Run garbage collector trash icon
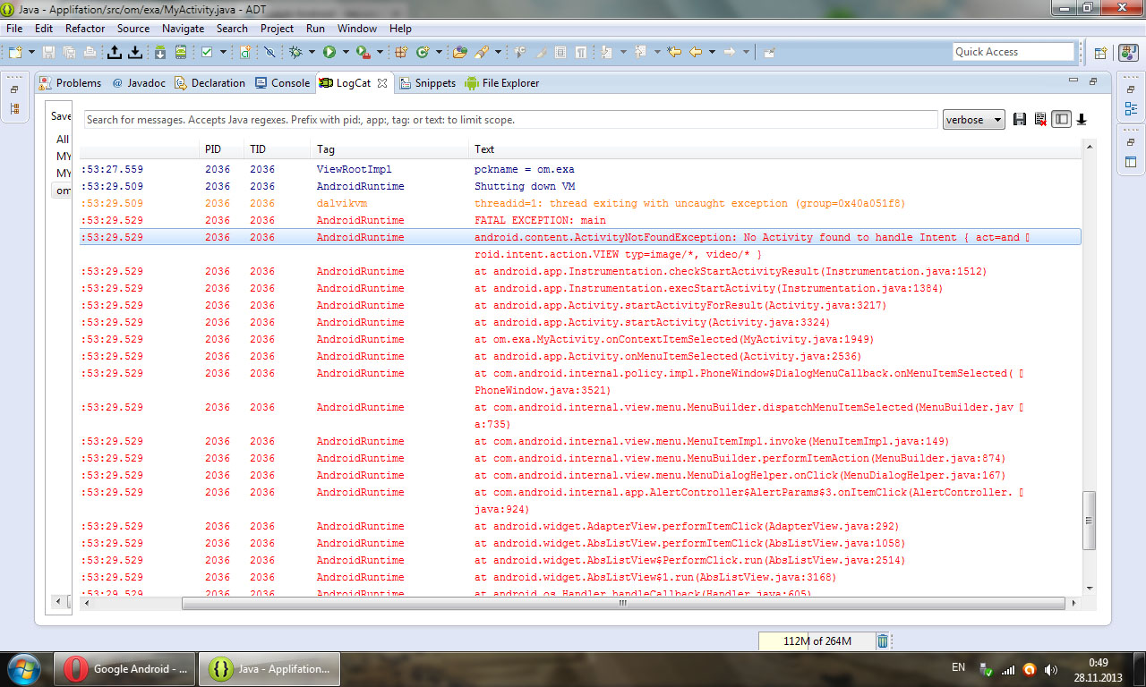 click(883, 640)
